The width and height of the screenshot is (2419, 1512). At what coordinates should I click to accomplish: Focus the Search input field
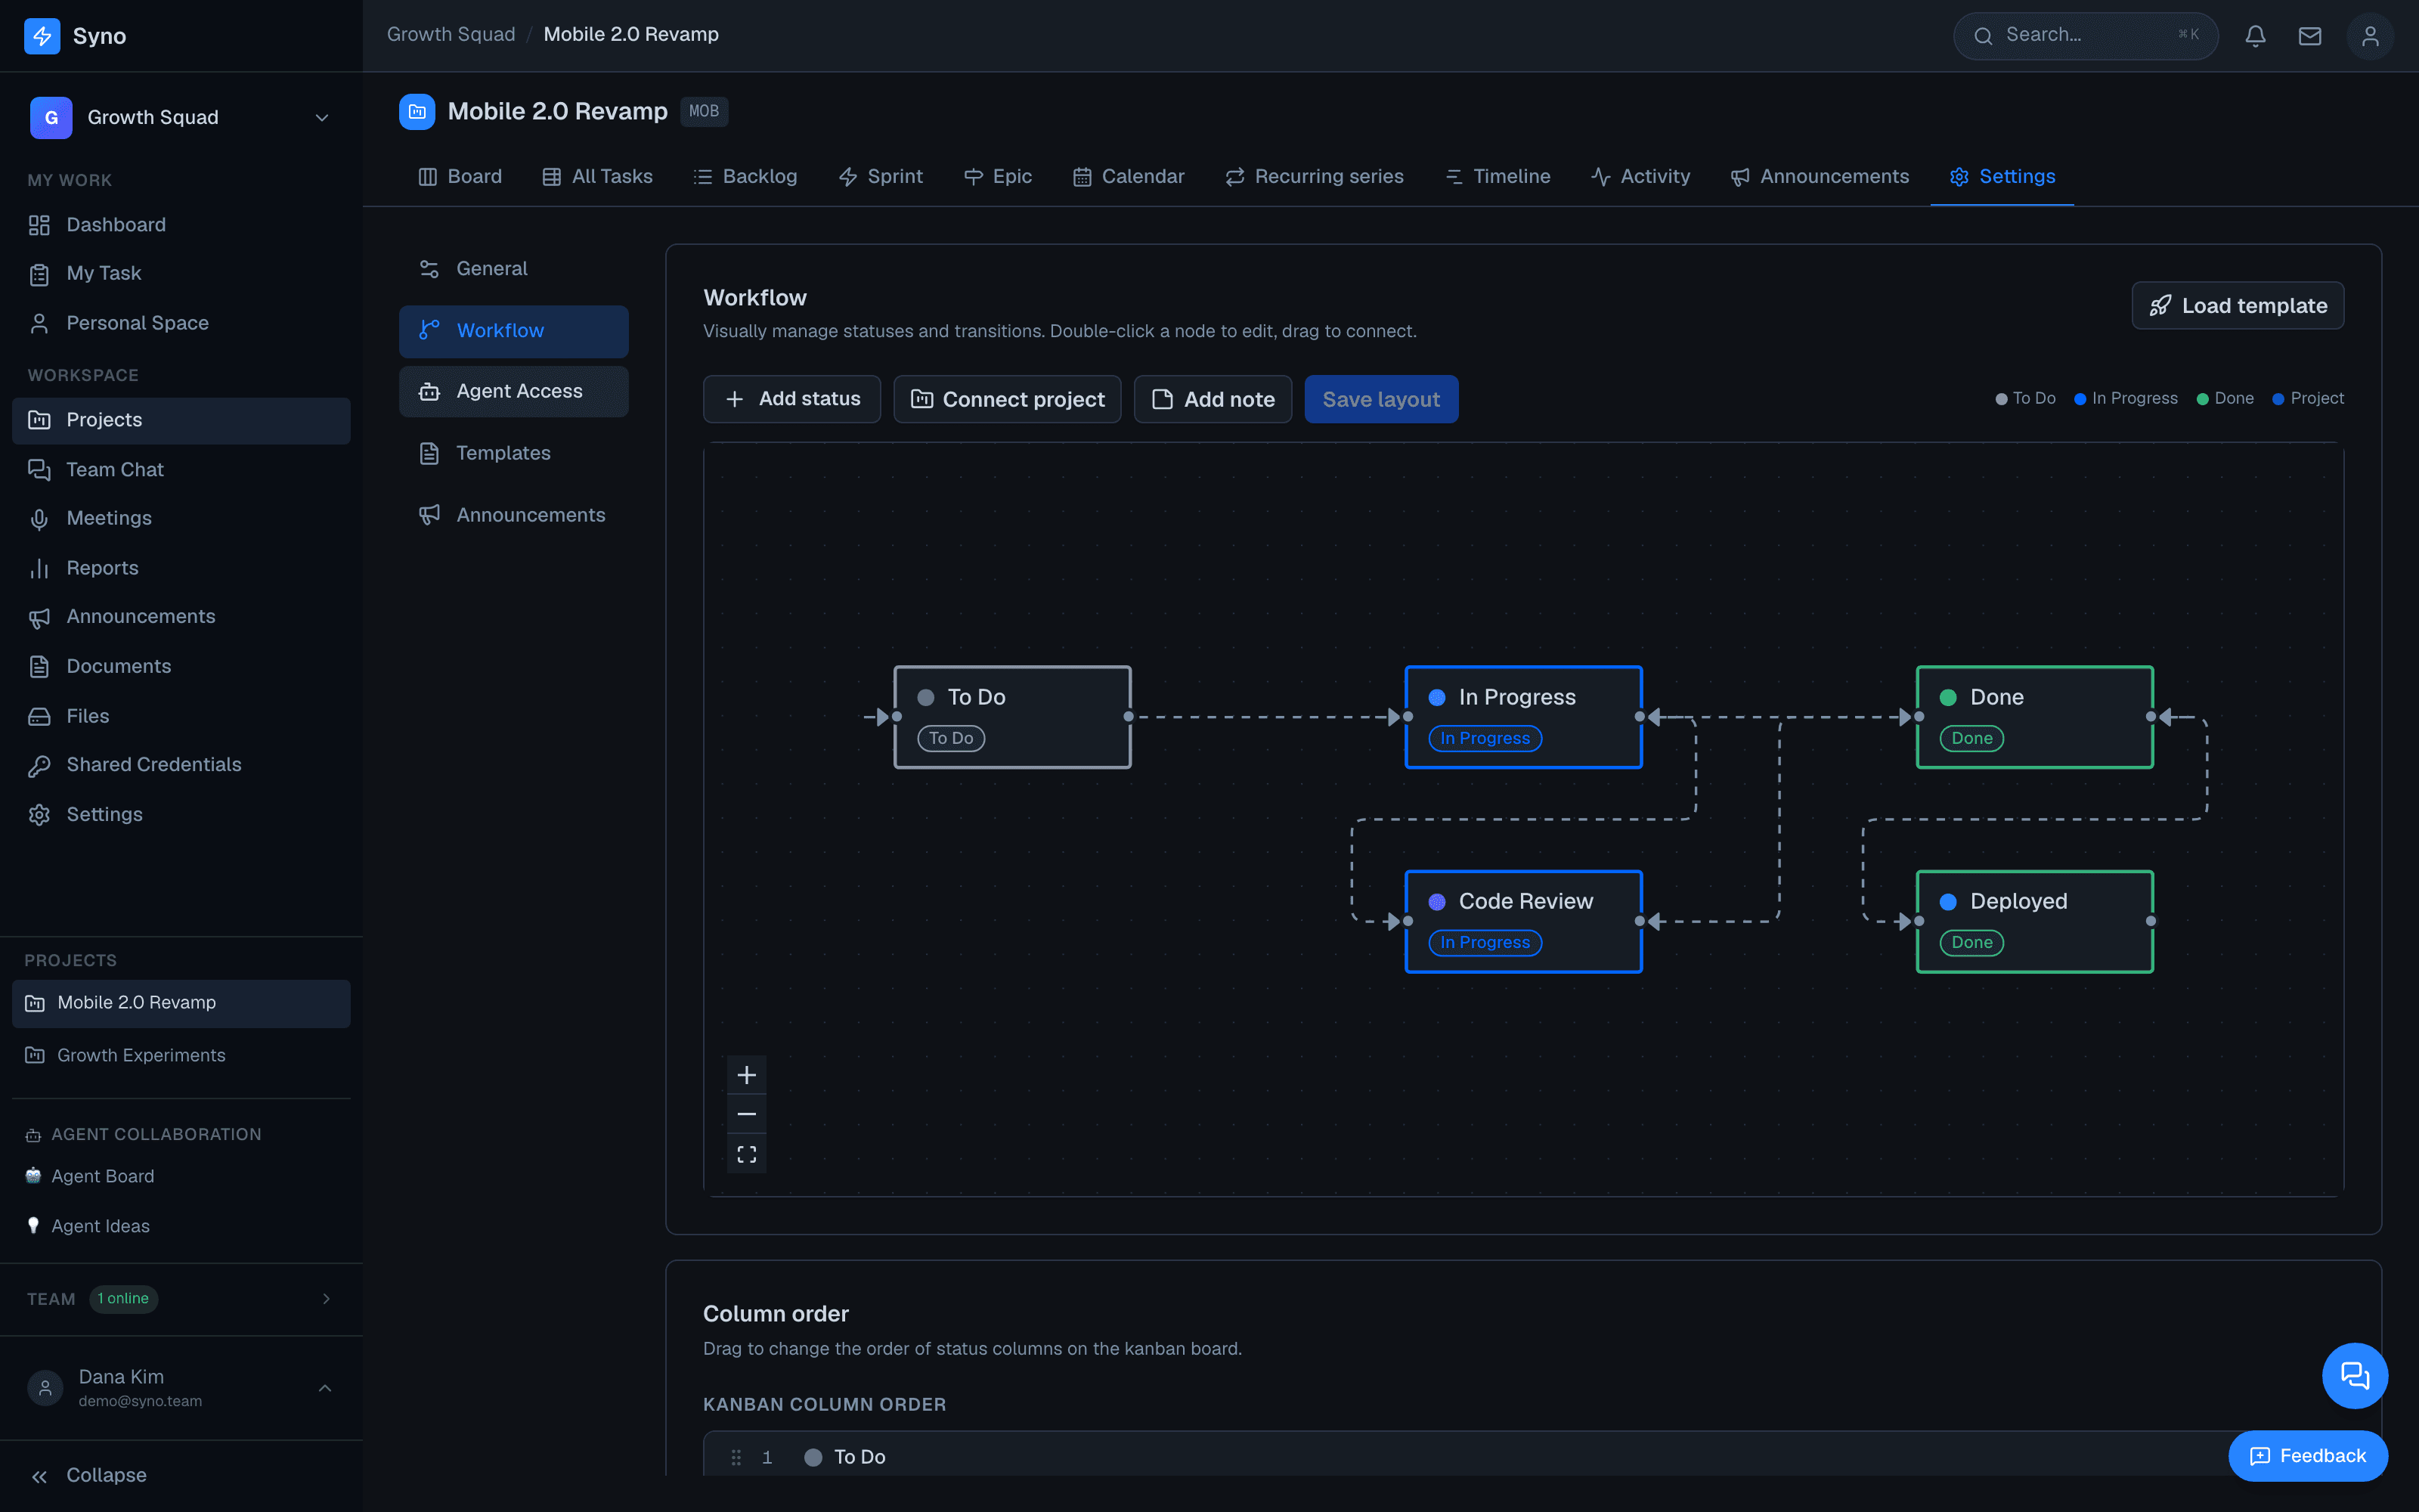tap(2086, 36)
